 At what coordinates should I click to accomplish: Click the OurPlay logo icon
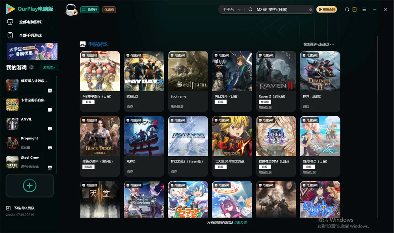click(x=10, y=9)
